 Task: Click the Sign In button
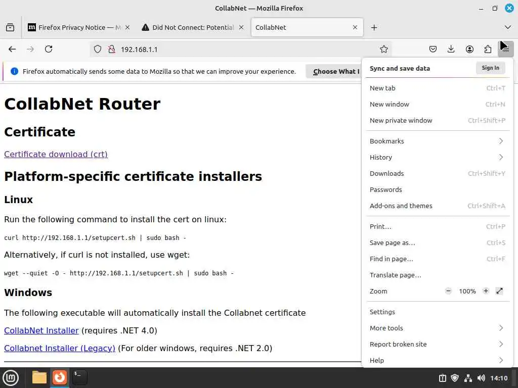click(x=491, y=68)
